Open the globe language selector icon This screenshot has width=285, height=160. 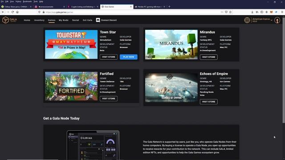click(247, 20)
